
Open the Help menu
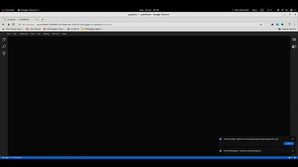point(64,34)
